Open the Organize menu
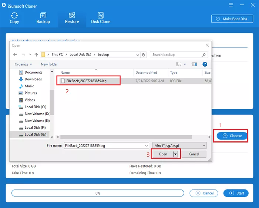The width and height of the screenshot is (259, 208). [x=23, y=64]
